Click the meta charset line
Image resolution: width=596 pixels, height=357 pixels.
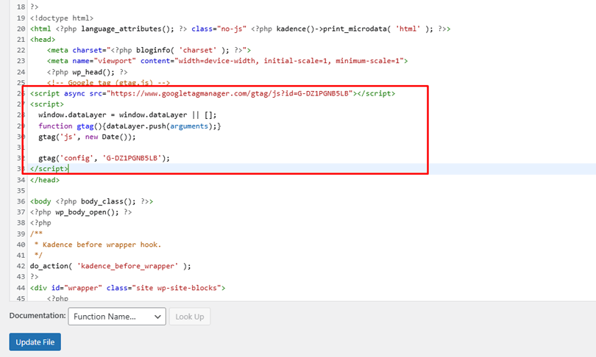tap(149, 50)
